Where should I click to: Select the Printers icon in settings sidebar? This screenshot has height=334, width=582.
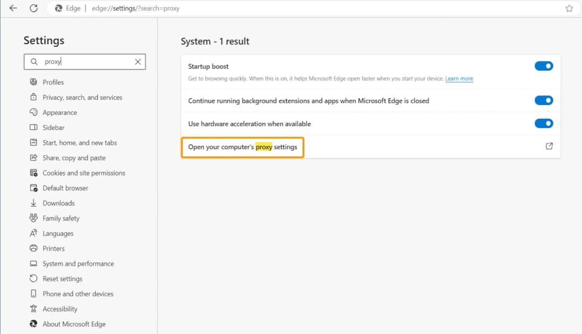click(33, 248)
